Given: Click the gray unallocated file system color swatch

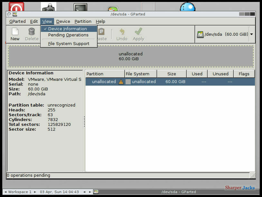Looking at the screenshot, I should (x=128, y=82).
